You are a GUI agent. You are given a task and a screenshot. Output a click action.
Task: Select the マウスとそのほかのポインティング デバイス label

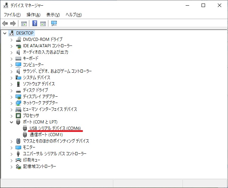click(x=56, y=141)
